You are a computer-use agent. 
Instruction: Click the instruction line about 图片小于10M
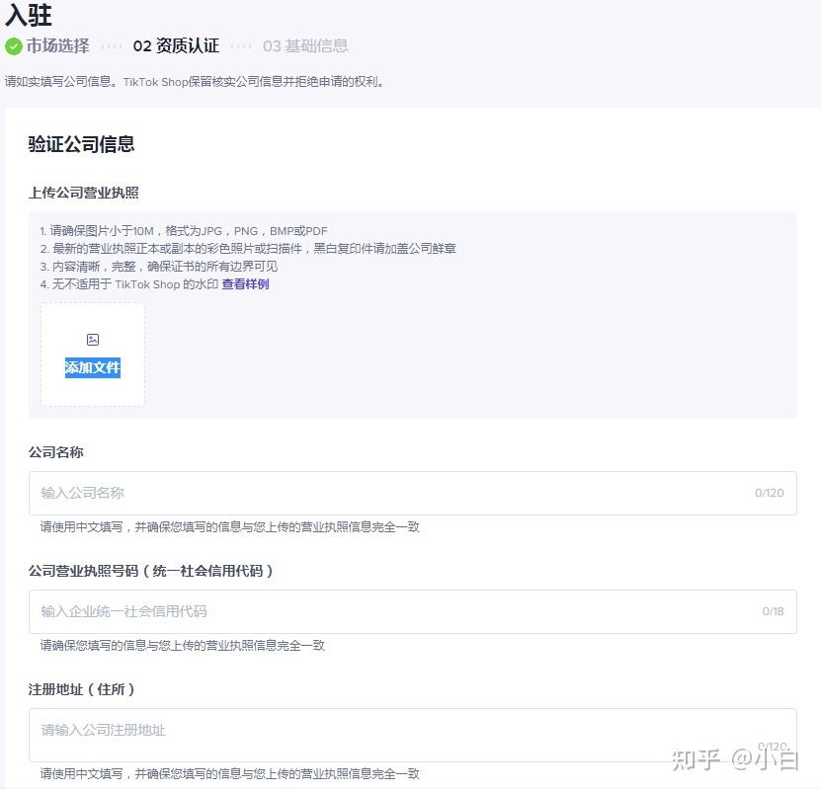[184, 231]
